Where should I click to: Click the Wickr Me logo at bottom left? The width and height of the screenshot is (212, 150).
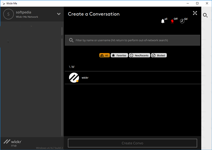12,143
